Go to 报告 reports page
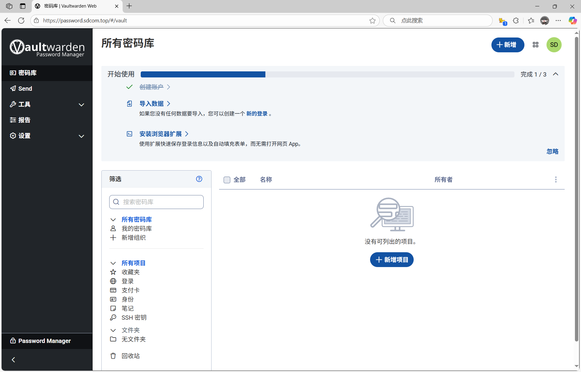 pos(24,120)
